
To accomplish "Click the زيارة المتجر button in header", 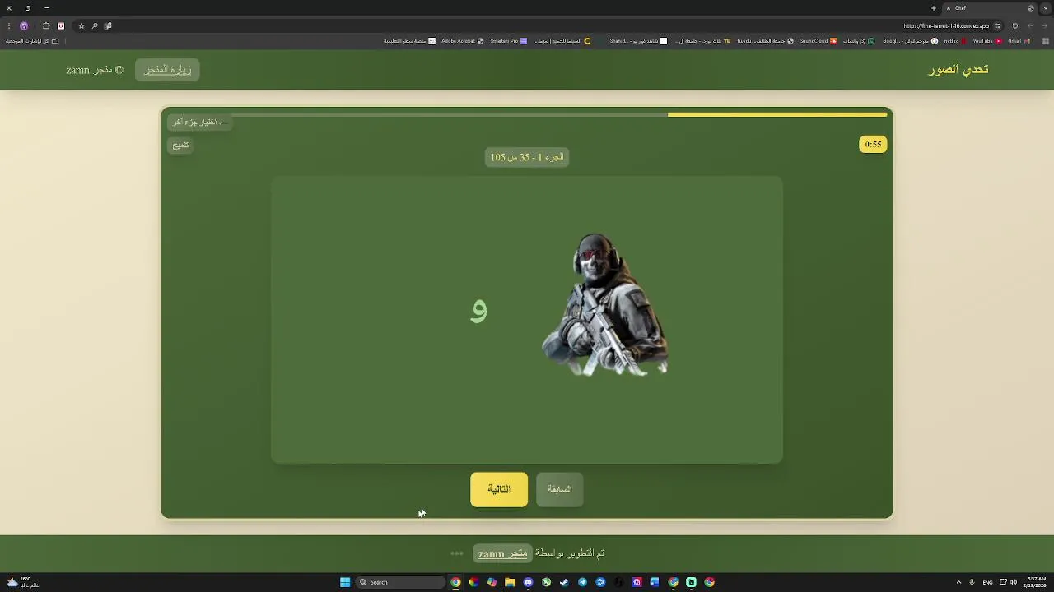I will coord(168,70).
